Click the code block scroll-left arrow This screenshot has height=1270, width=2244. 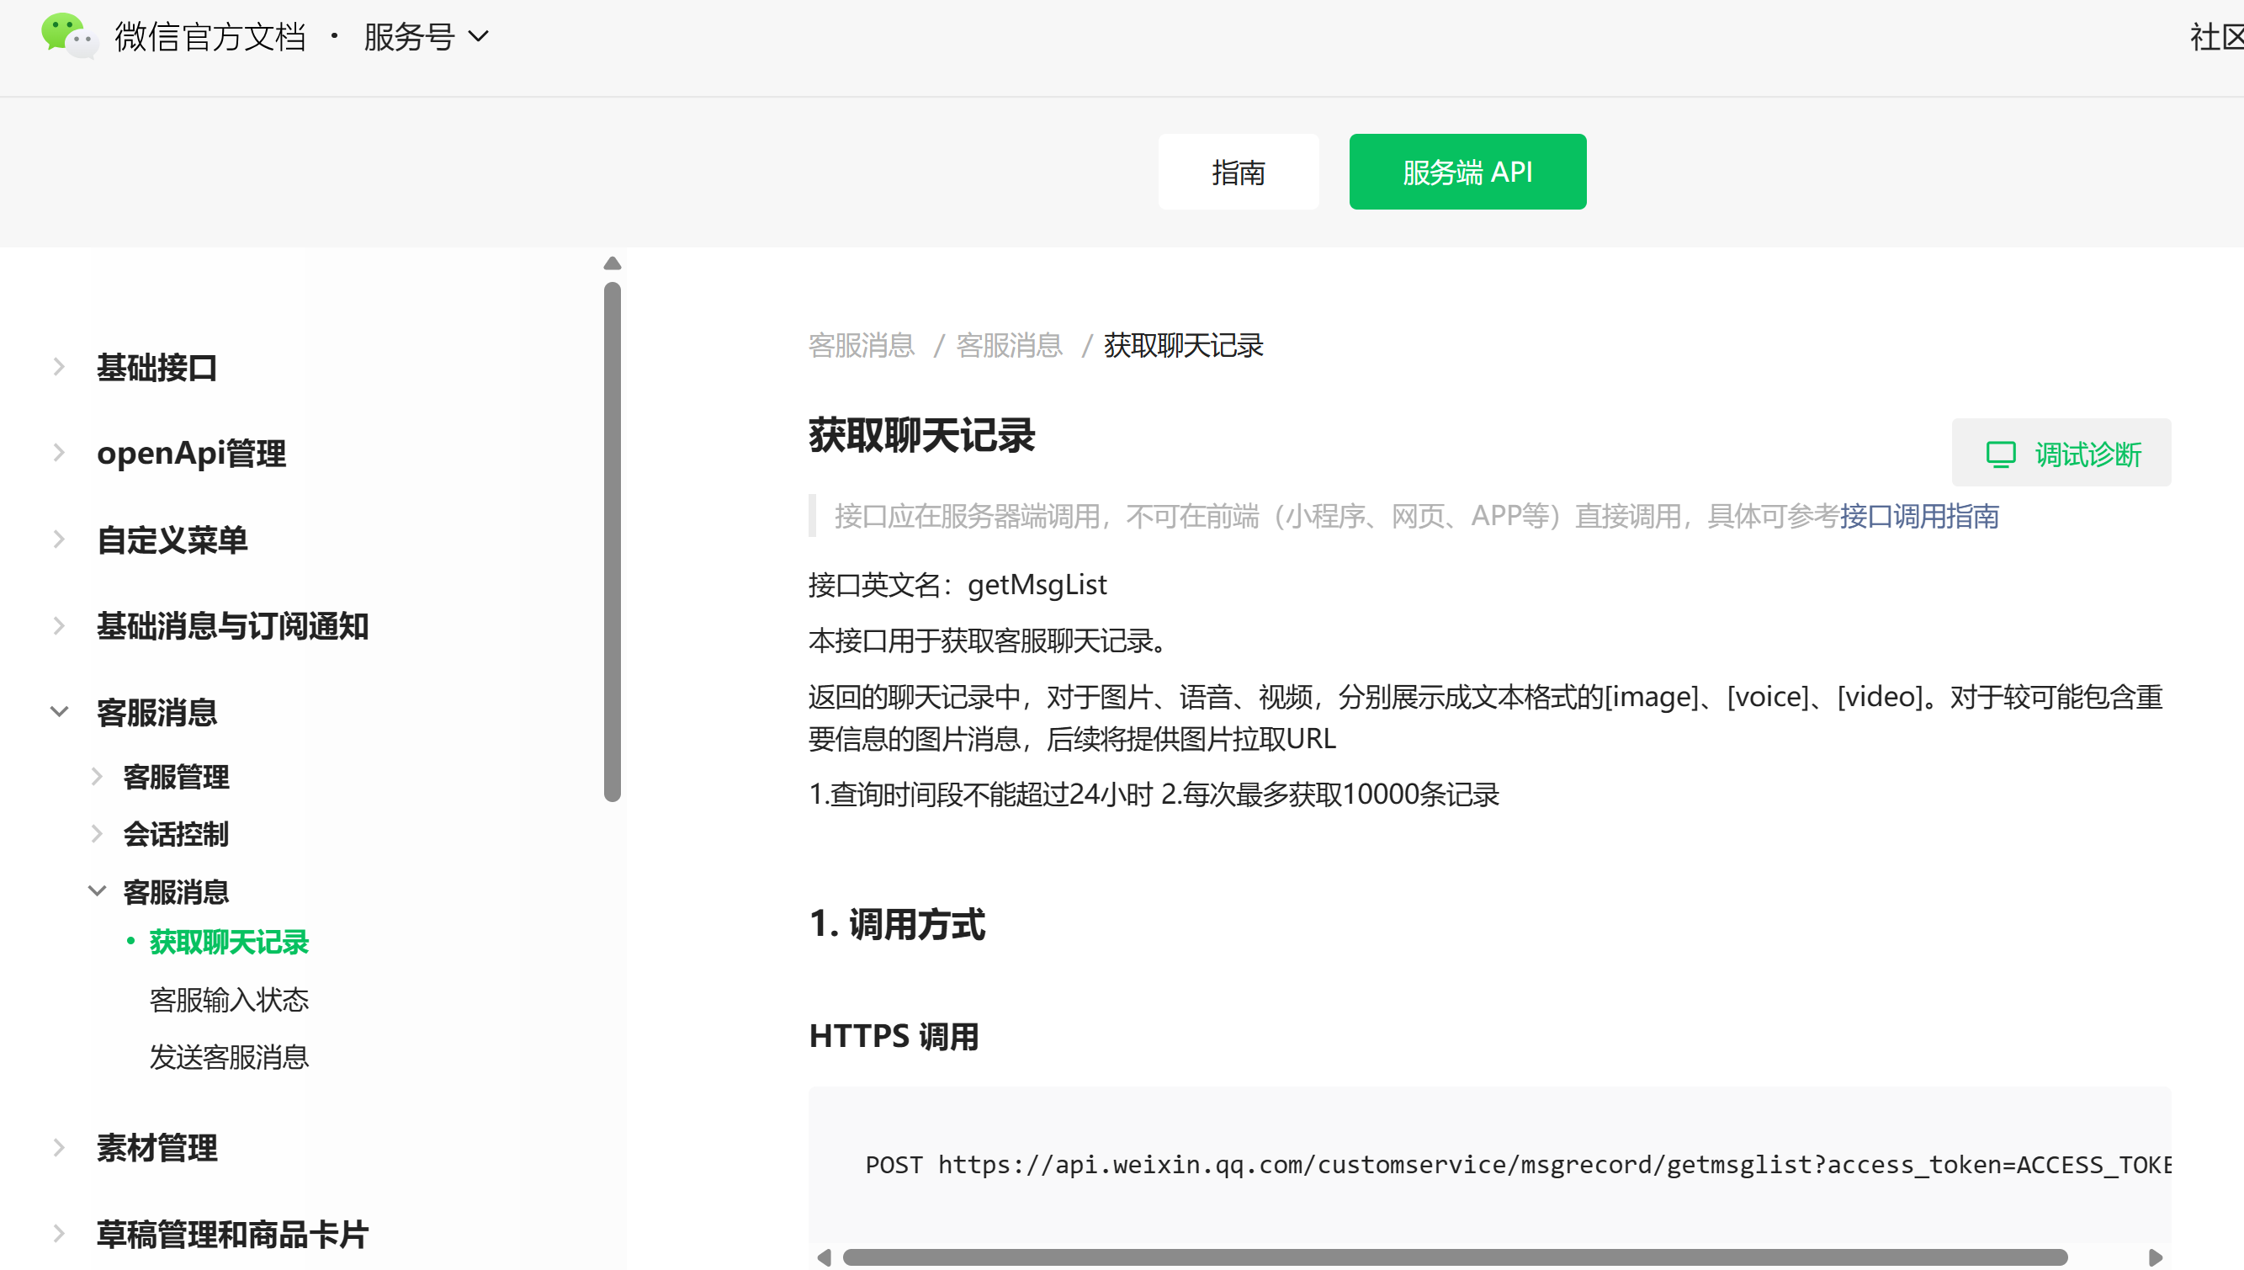click(x=824, y=1257)
